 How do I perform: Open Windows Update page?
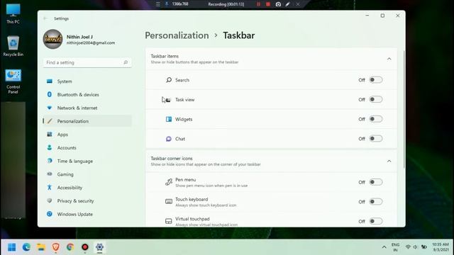pyautogui.click(x=87, y=214)
